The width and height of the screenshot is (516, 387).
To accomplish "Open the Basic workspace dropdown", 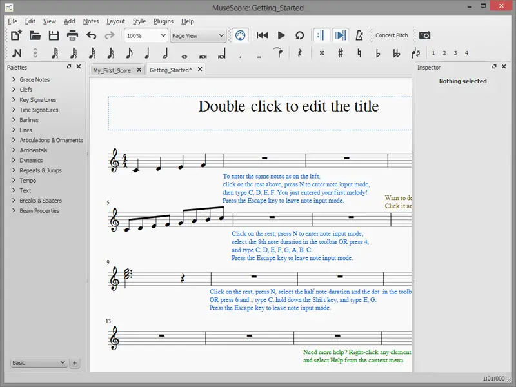I will (39, 362).
